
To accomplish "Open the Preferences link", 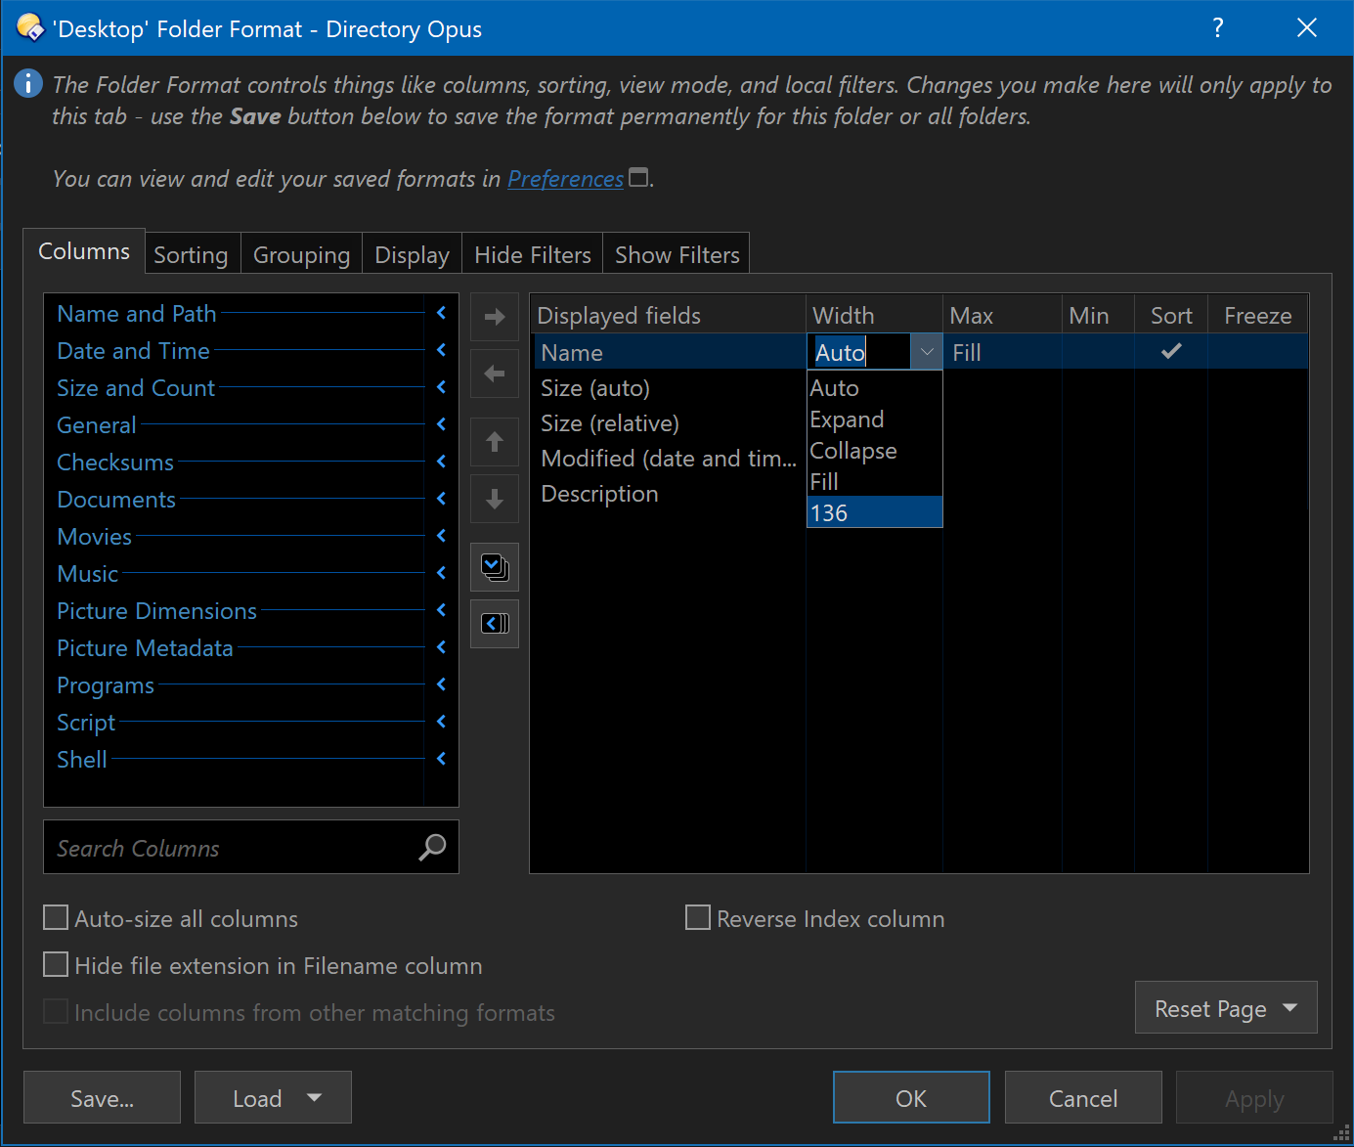I will [565, 179].
